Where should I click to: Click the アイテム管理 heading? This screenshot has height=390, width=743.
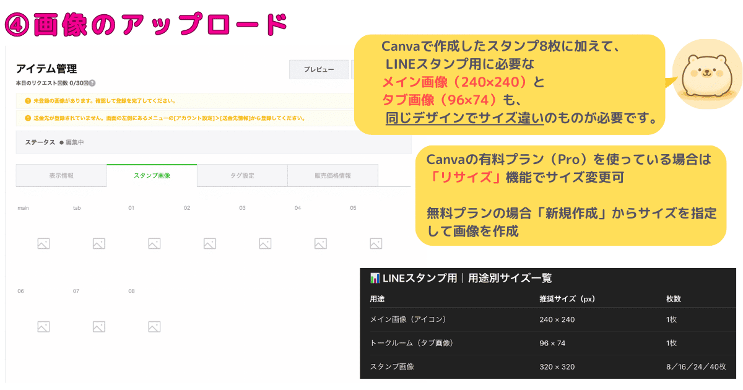pos(46,69)
